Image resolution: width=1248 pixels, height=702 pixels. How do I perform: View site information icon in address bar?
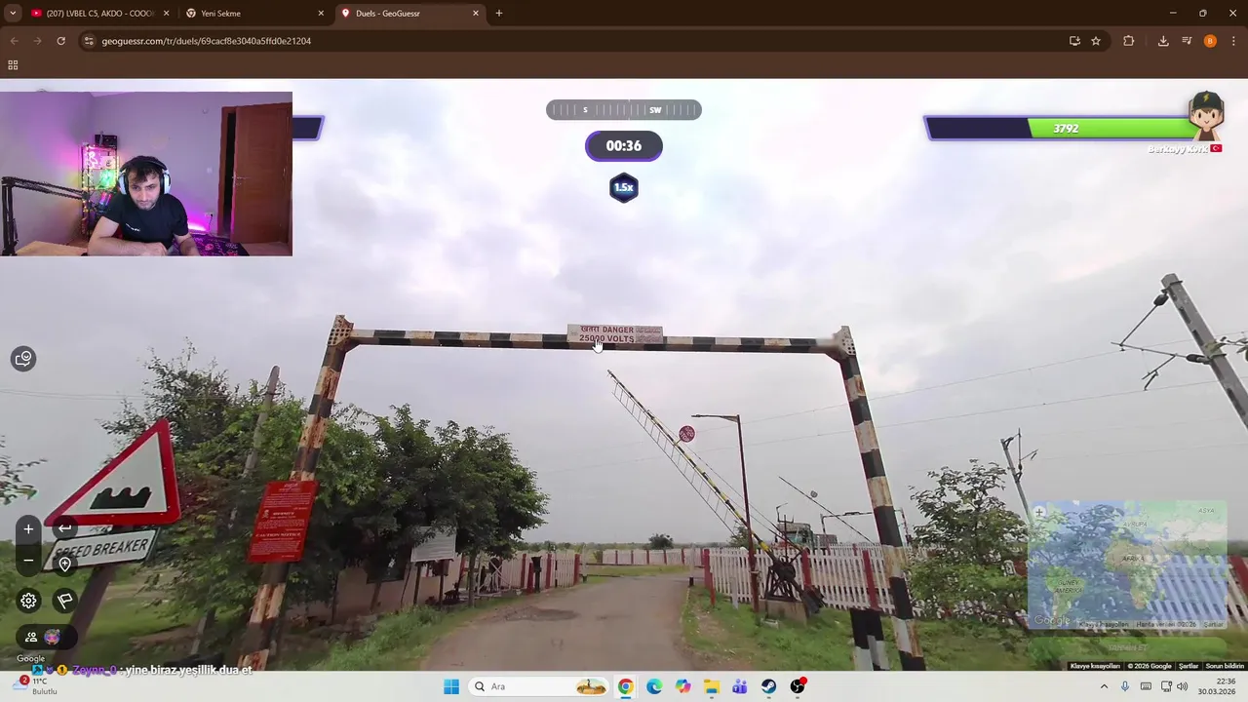pyautogui.click(x=89, y=41)
